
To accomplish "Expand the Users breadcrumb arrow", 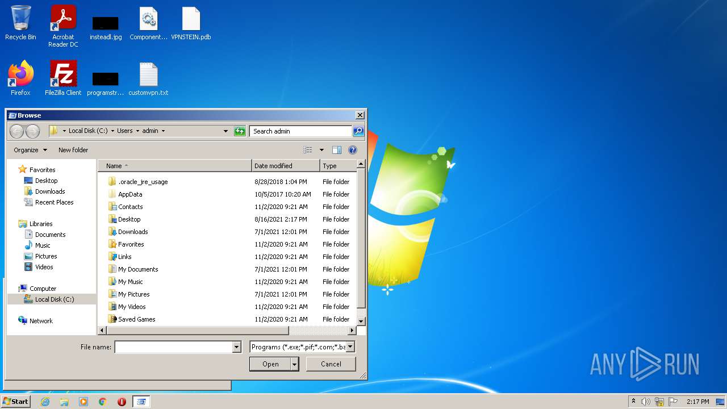I will [136, 131].
